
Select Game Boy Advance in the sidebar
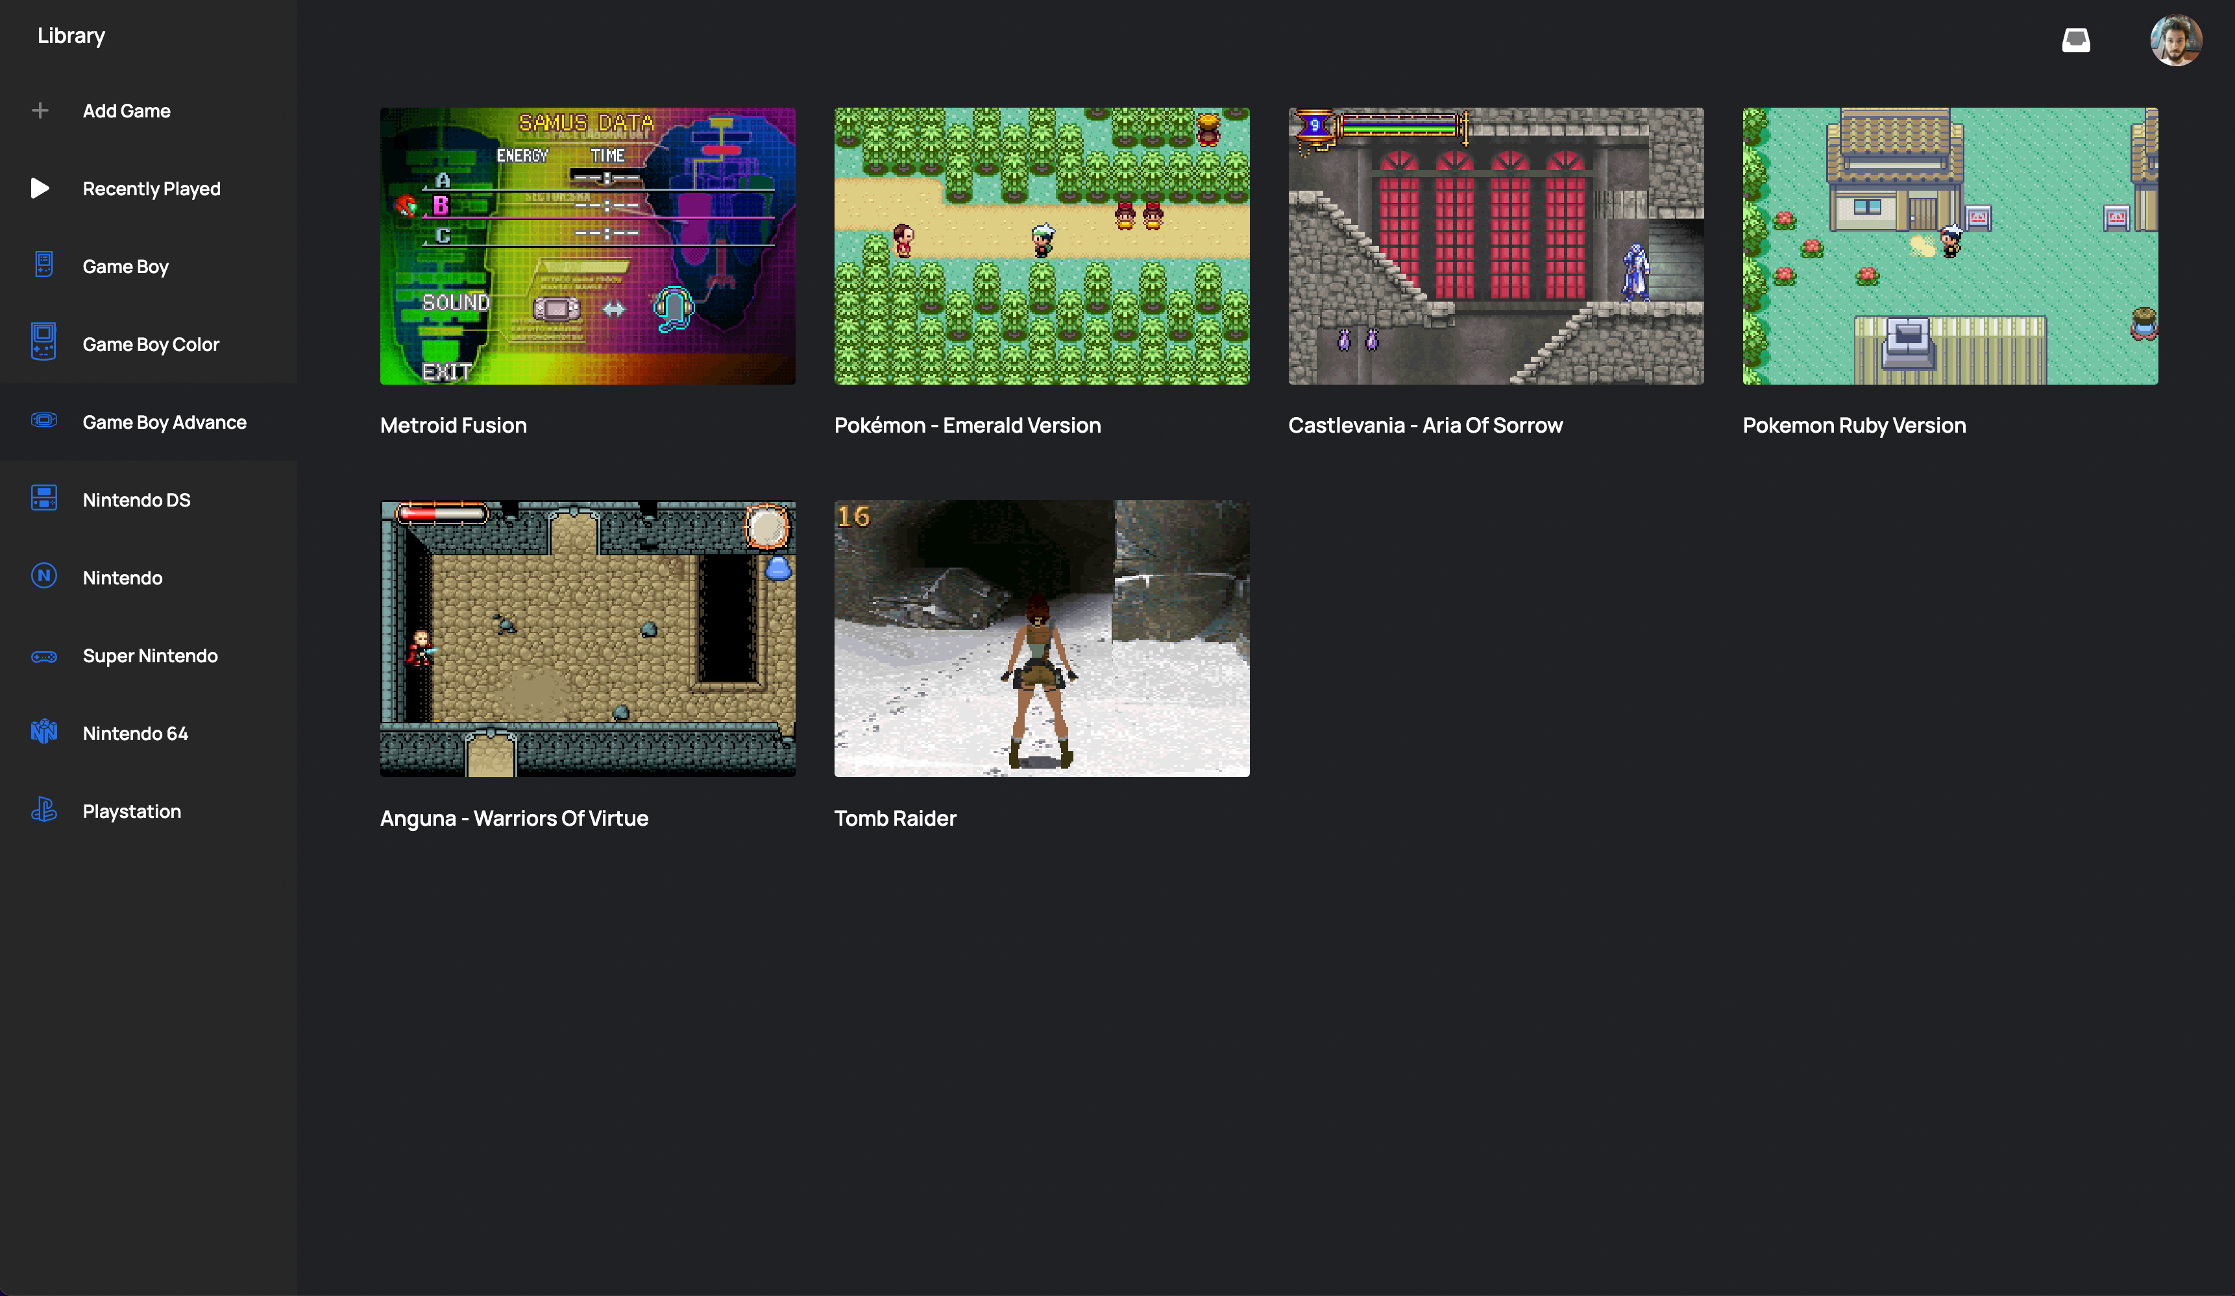click(x=164, y=422)
